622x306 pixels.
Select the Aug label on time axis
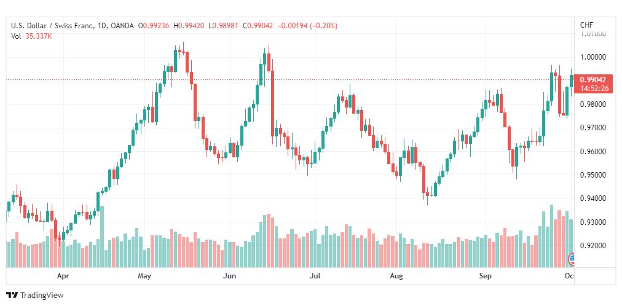(x=396, y=277)
